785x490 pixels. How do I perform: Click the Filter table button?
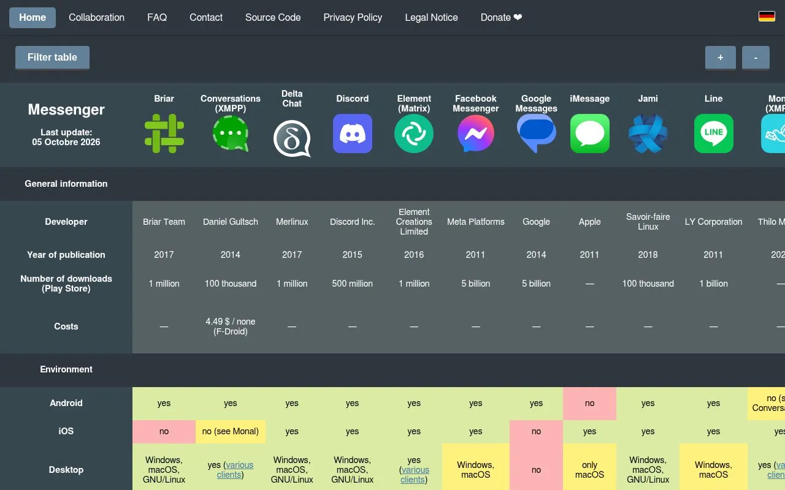(x=52, y=57)
